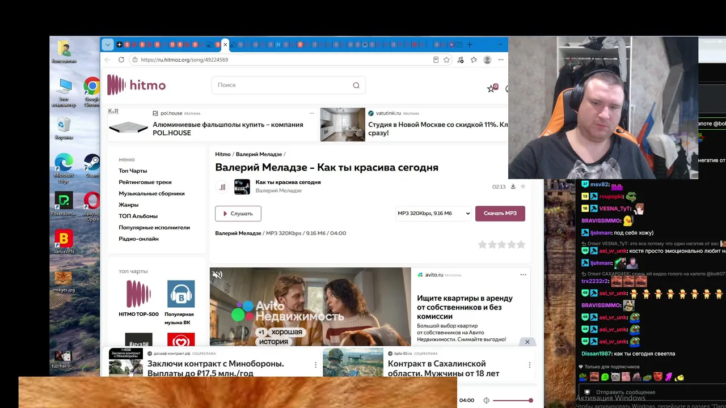
Task: Adjust the player volume slider
Action: (x=513, y=401)
